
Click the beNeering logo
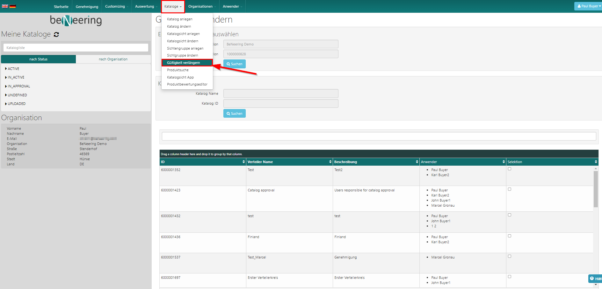pyautogui.click(x=76, y=21)
